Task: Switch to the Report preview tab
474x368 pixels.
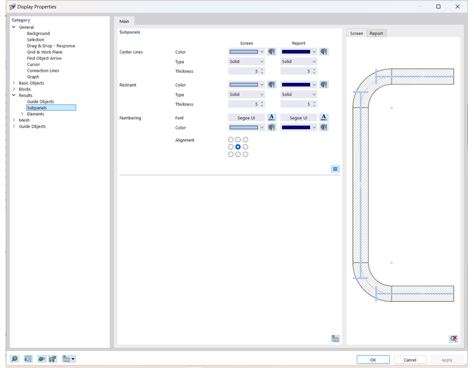Action: pos(376,33)
